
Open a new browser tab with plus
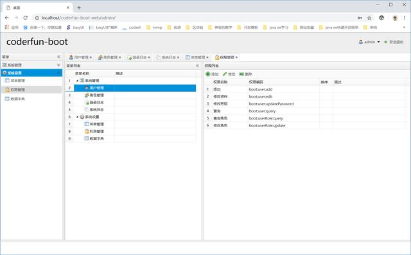[x=79, y=8]
